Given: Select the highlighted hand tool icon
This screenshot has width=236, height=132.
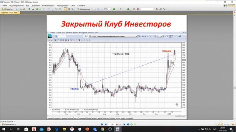Looking at the screenshot, I should [x=66, y=9].
